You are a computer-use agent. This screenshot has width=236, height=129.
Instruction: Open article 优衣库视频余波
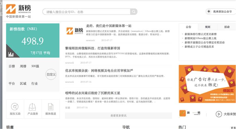pyautogui.click(x=99, y=70)
